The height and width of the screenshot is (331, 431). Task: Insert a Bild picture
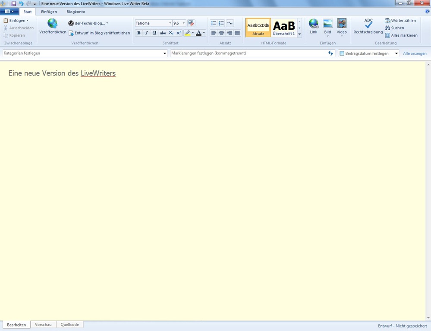pos(327,28)
